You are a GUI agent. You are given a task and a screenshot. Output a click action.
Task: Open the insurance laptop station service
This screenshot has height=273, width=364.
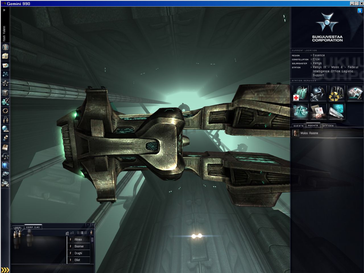point(337,111)
